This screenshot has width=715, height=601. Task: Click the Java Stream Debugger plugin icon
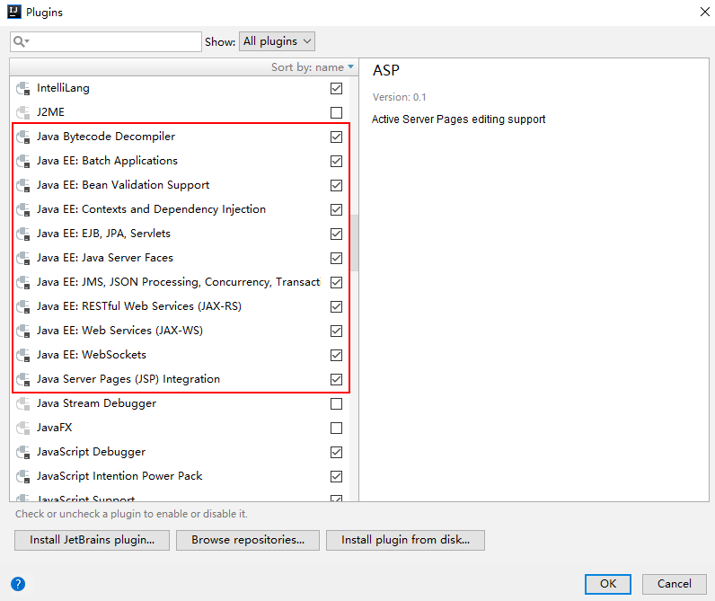tap(22, 403)
